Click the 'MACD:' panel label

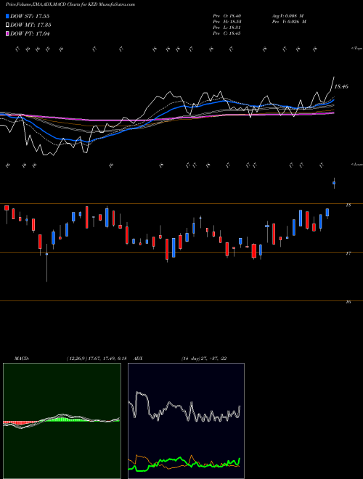click(22, 359)
